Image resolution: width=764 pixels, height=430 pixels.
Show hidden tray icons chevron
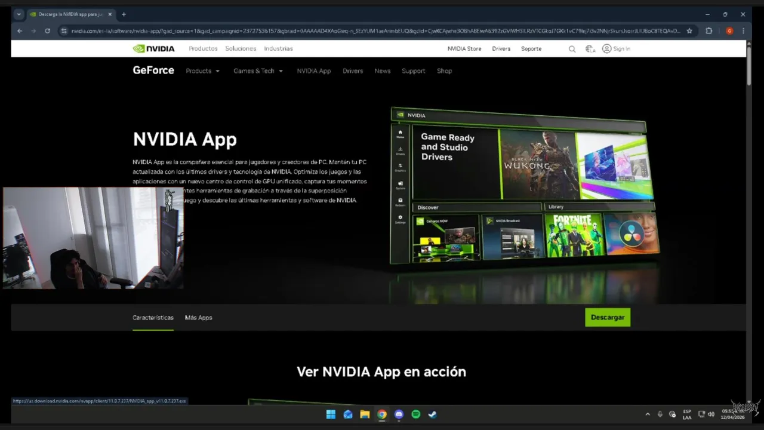[648, 414]
